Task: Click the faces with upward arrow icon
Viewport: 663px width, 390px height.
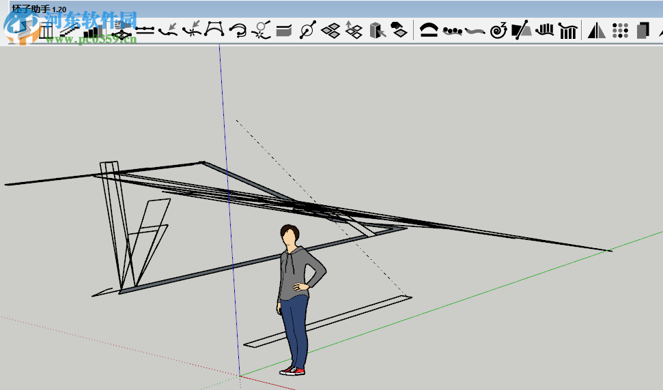Action: pyautogui.click(x=354, y=30)
